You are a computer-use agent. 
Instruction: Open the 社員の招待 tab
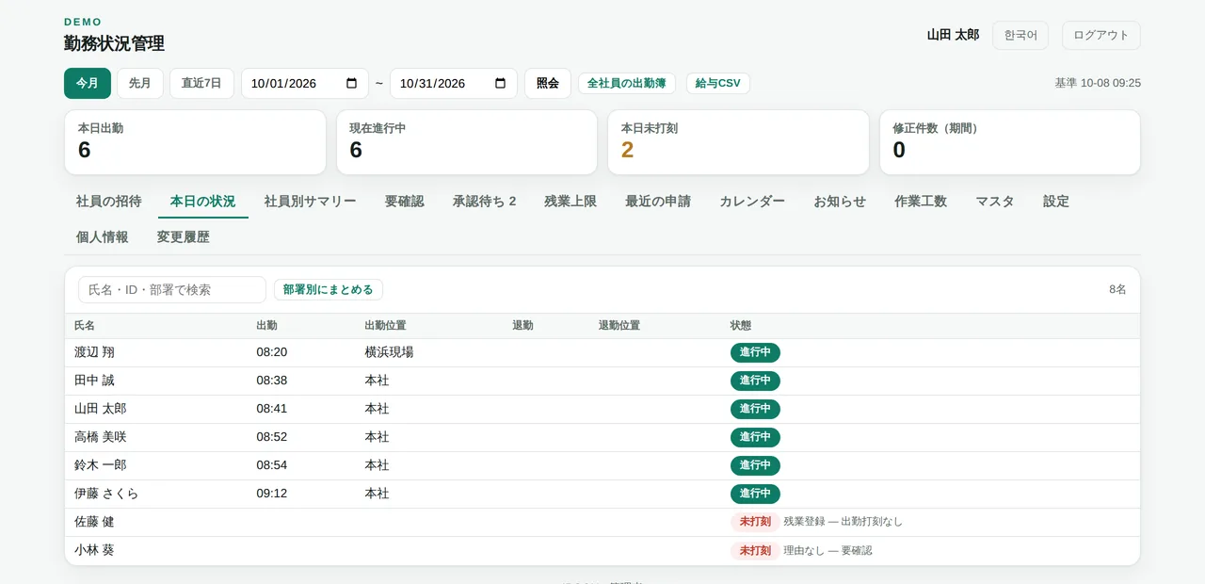(109, 201)
